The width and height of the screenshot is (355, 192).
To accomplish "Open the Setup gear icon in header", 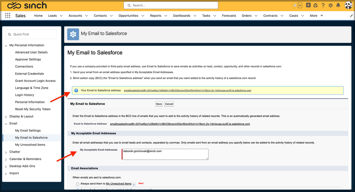I will (330, 5).
